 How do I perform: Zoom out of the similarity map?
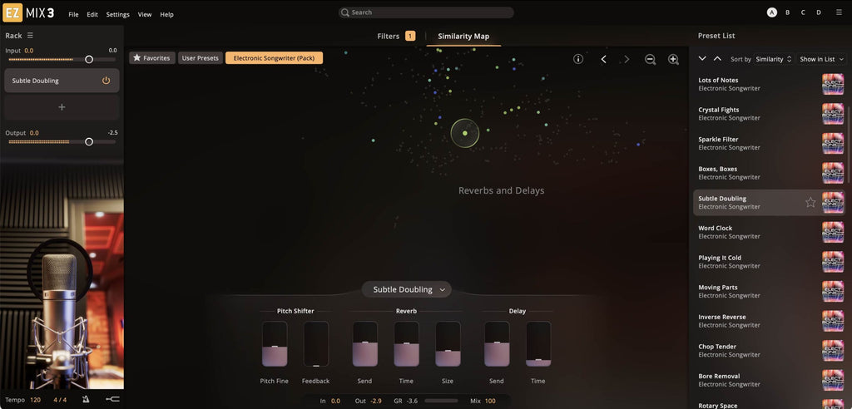click(x=650, y=60)
